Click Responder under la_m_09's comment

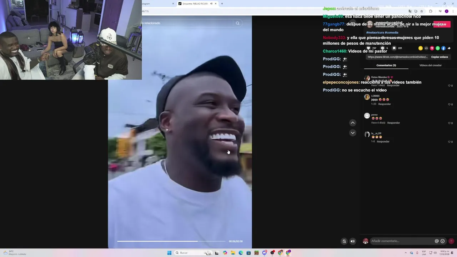pyautogui.click(x=383, y=142)
